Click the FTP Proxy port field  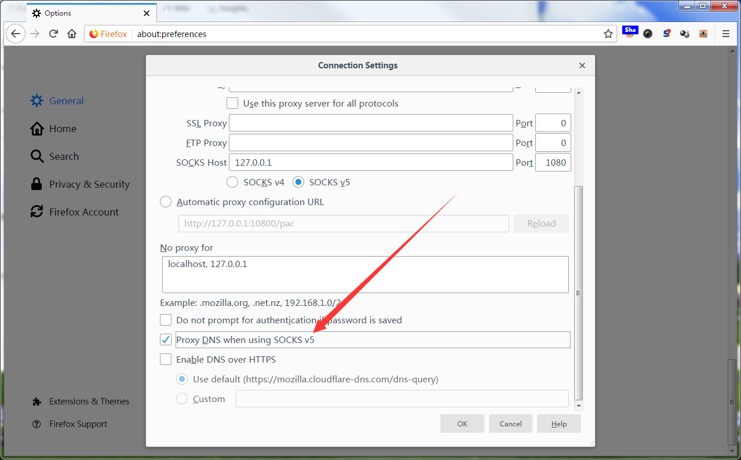[553, 143]
